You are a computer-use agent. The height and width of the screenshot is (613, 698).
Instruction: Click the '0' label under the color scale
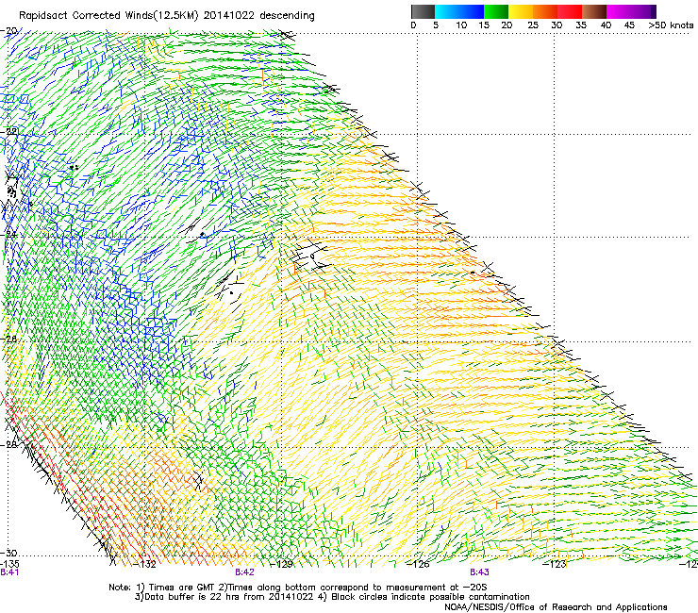[x=413, y=25]
